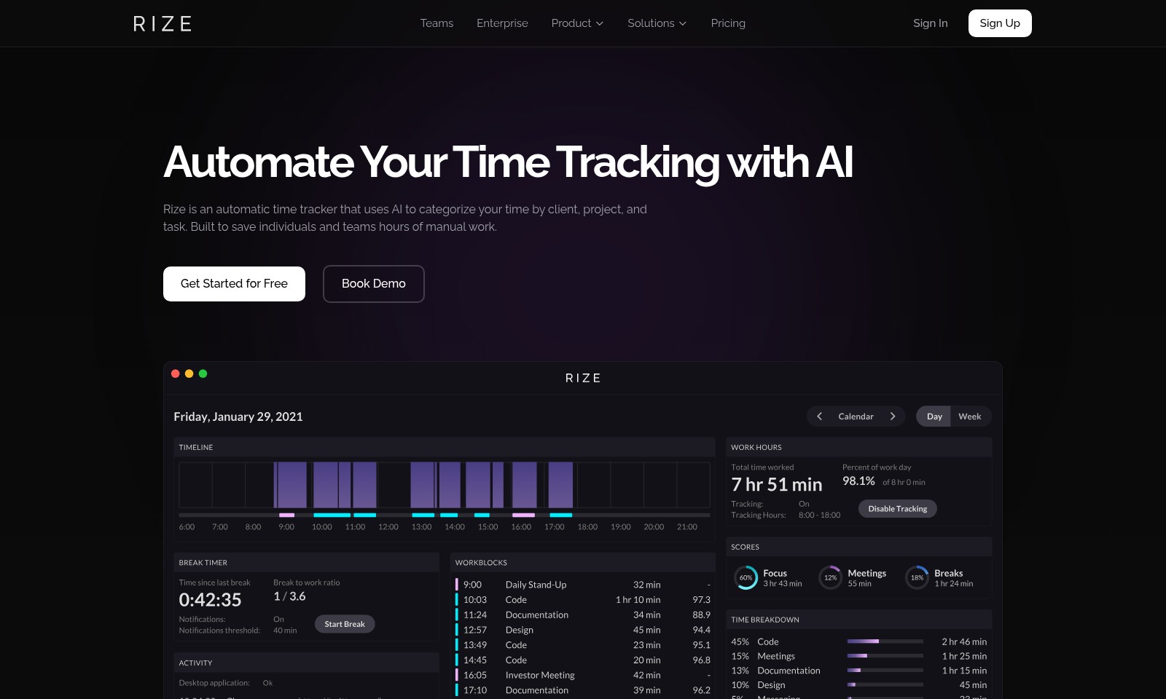Click the Meetings 12% score ring

click(831, 577)
